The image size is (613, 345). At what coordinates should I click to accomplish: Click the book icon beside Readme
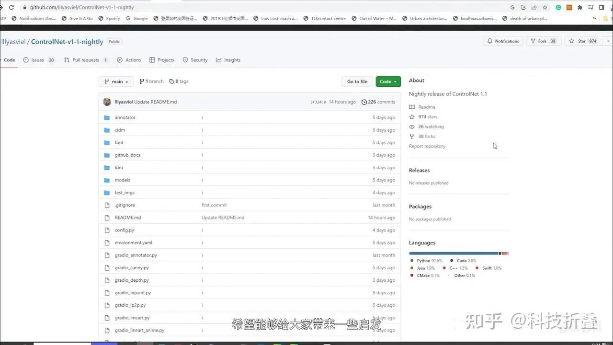(412, 107)
